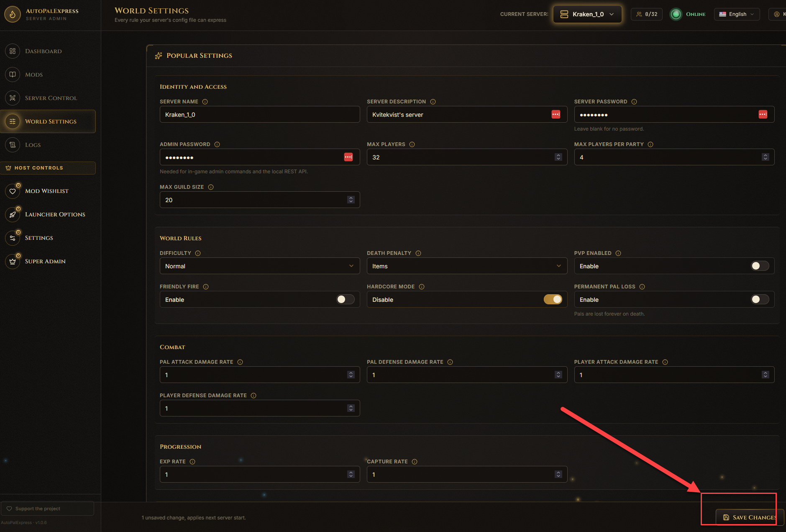786x532 pixels.
Task: Adjust Player Attack Damage Rate stepper
Action: click(x=765, y=375)
